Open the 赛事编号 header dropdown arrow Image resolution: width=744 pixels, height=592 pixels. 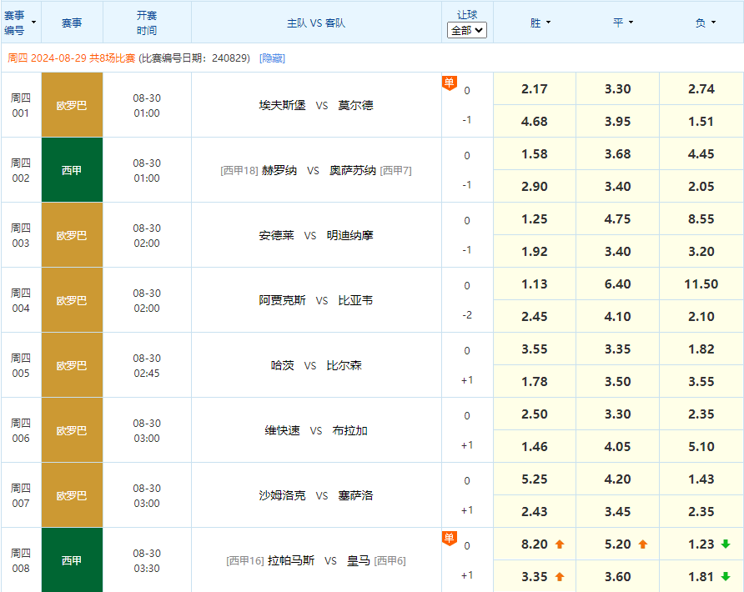click(x=33, y=23)
